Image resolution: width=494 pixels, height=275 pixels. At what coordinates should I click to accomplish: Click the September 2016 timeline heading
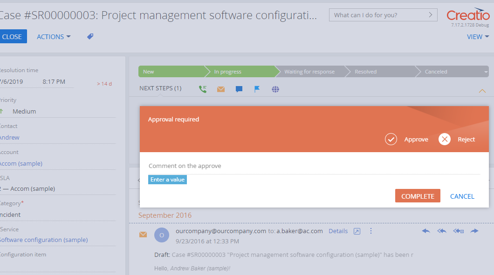[x=165, y=215]
